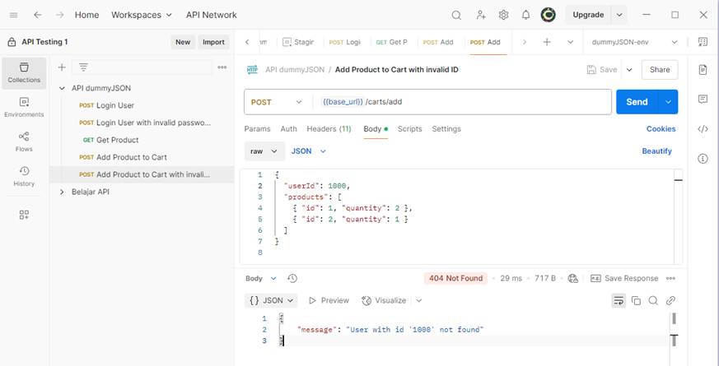Collapse the API dummyJSON collection
Screen dimensions: 719x366
63,88
